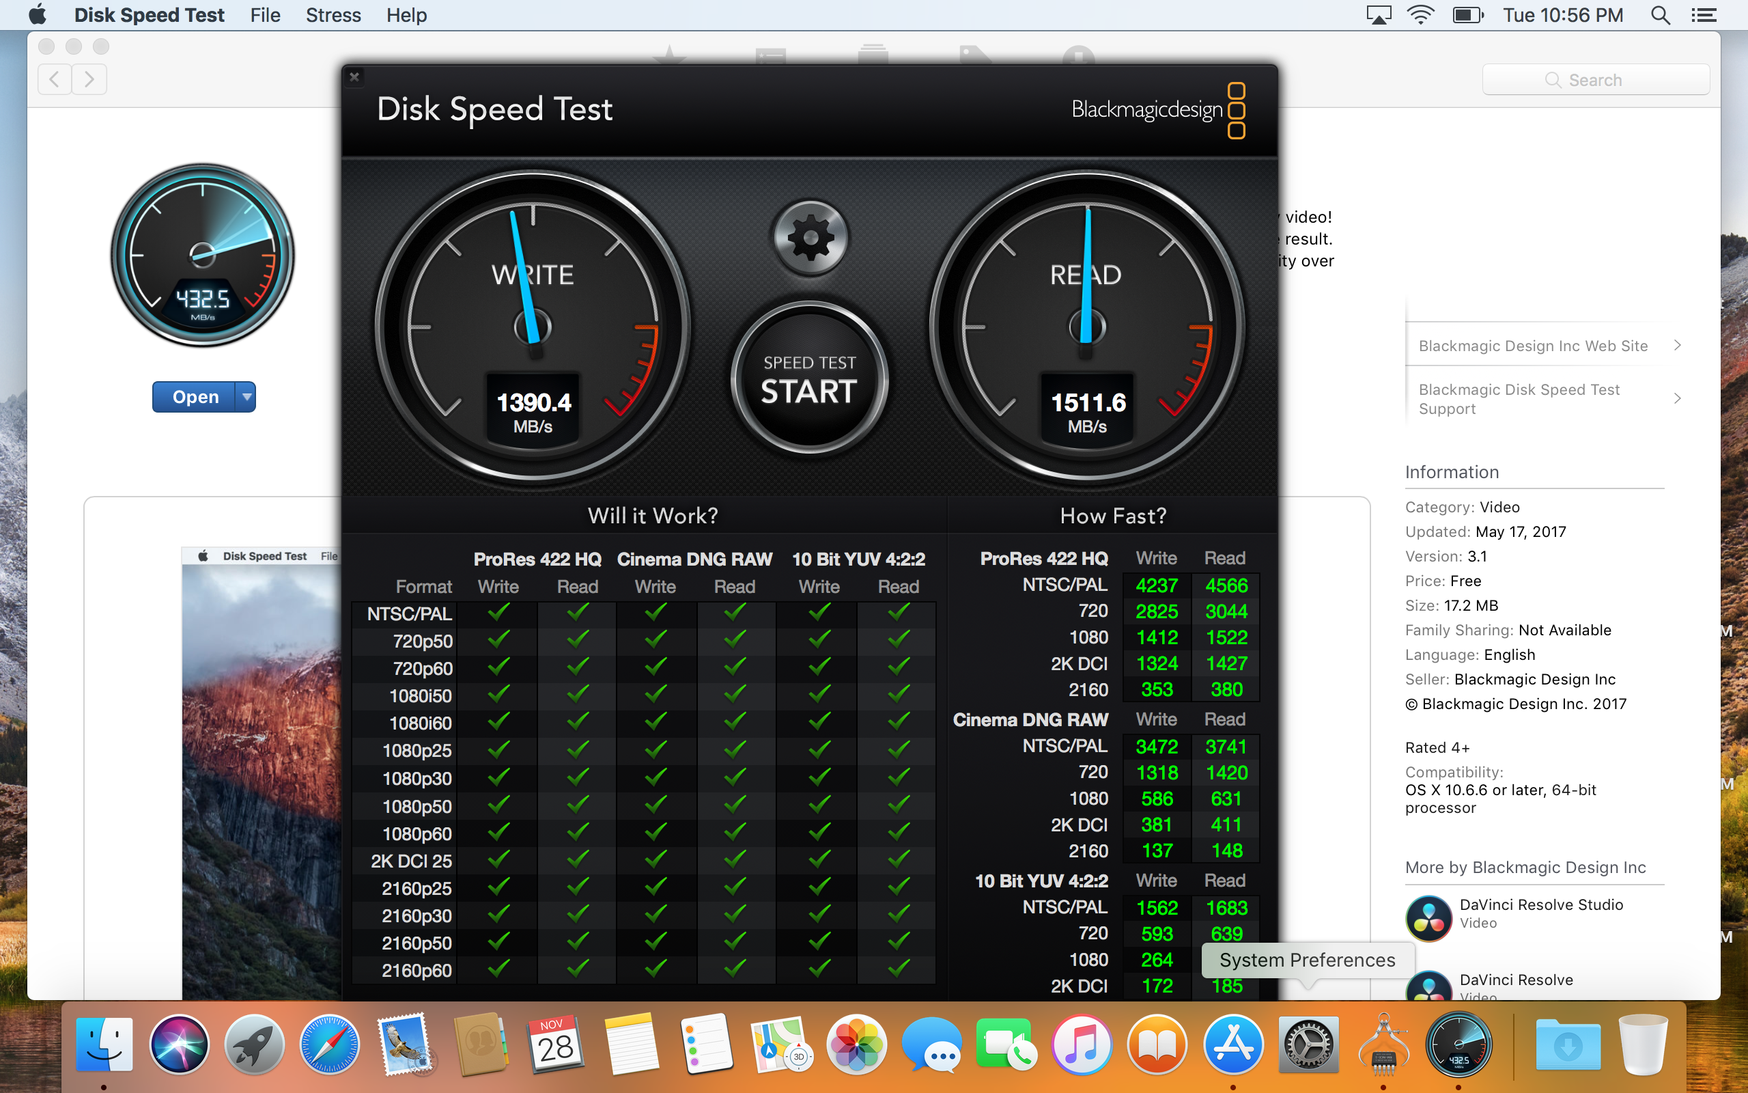This screenshot has width=1748, height=1093.
Task: Click the menu bar clock Tue 10:56 PM
Action: coord(1563,14)
